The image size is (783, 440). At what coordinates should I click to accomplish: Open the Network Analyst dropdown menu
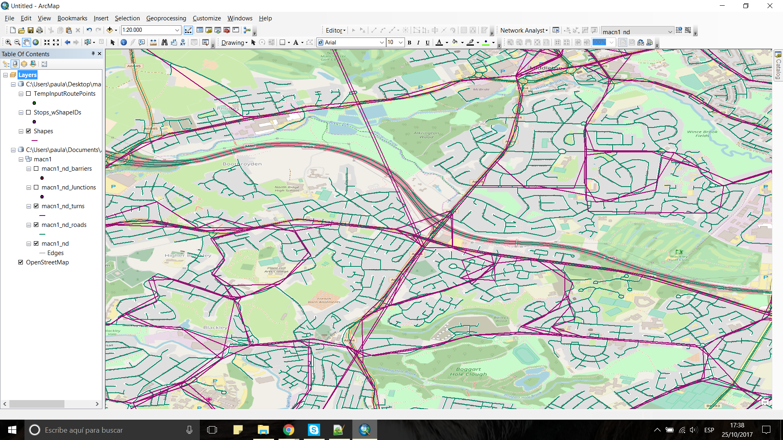524,30
